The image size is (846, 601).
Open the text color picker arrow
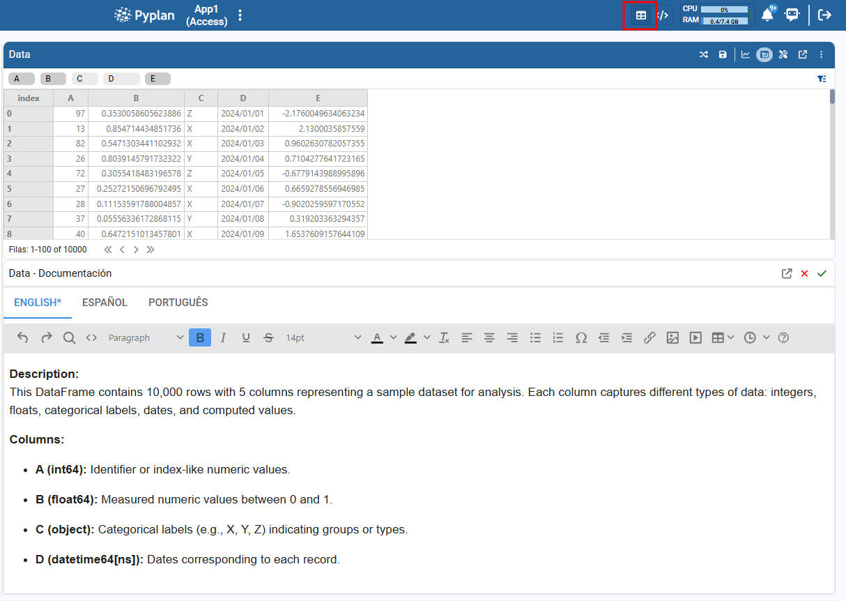393,337
